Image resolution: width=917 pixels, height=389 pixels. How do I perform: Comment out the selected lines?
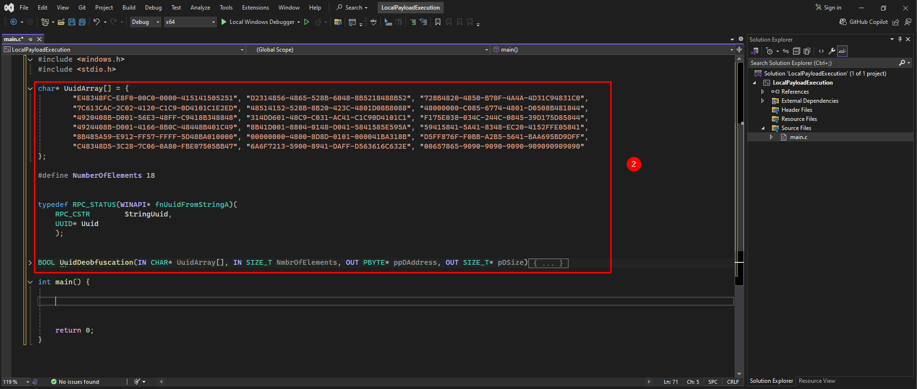pos(413,22)
